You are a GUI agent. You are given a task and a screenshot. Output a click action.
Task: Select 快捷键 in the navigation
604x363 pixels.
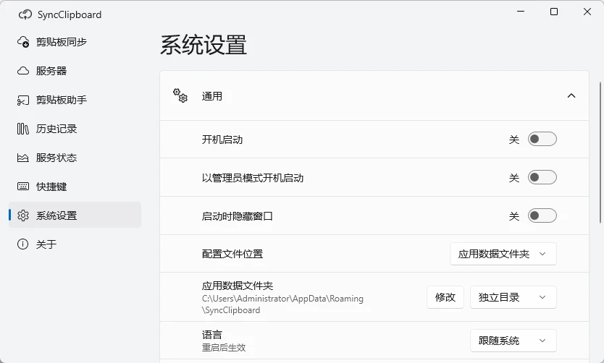point(75,187)
